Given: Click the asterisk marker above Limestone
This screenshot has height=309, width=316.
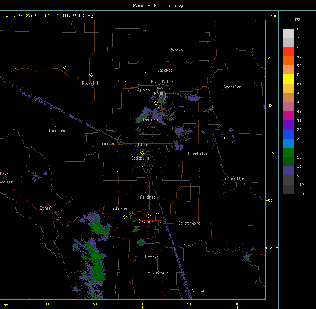Looking at the screenshot, I should tap(56, 127).
